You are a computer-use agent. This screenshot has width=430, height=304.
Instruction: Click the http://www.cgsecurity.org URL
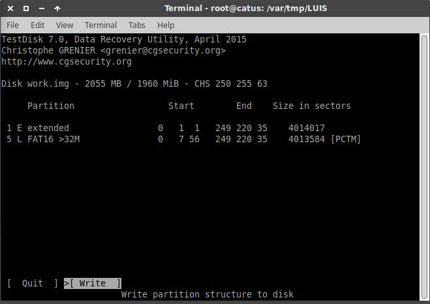[67, 62]
